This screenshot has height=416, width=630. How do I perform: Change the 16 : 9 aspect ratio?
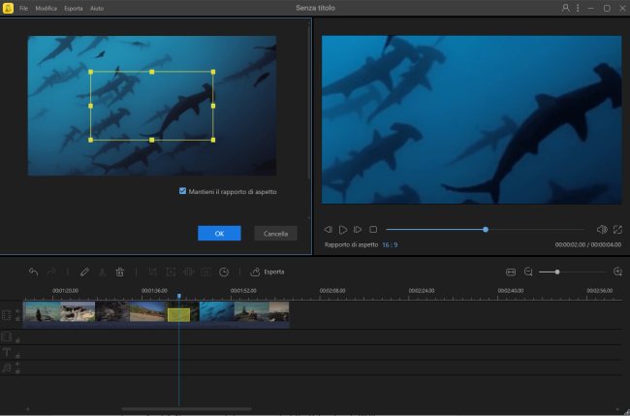coord(390,244)
